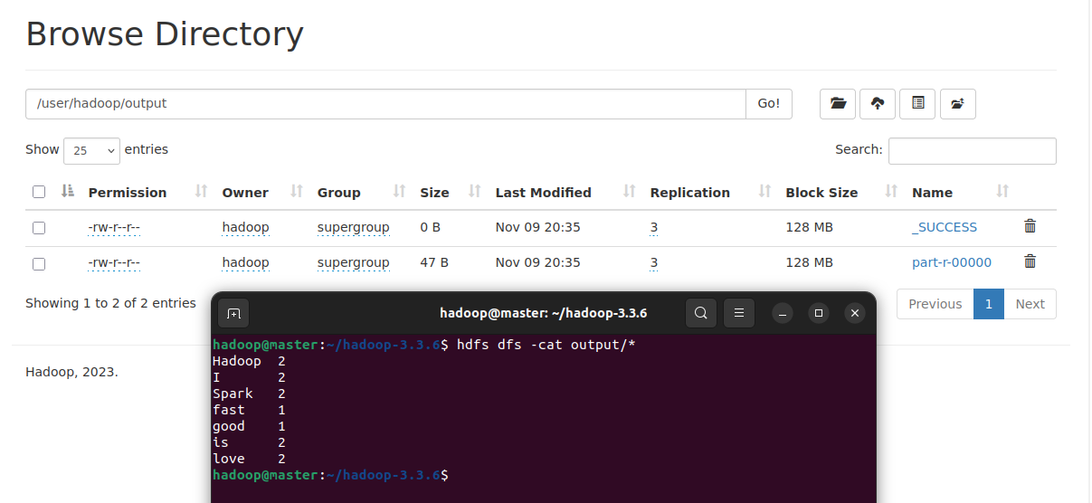This screenshot has width=1092, height=503.
Task: Open the _SUCCESS file link
Action: pyautogui.click(x=945, y=227)
